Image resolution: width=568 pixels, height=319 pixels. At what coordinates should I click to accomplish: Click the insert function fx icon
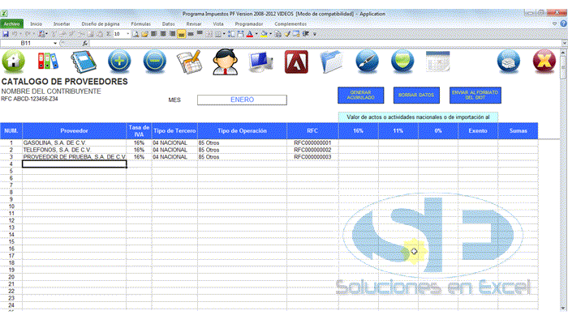pos(85,44)
